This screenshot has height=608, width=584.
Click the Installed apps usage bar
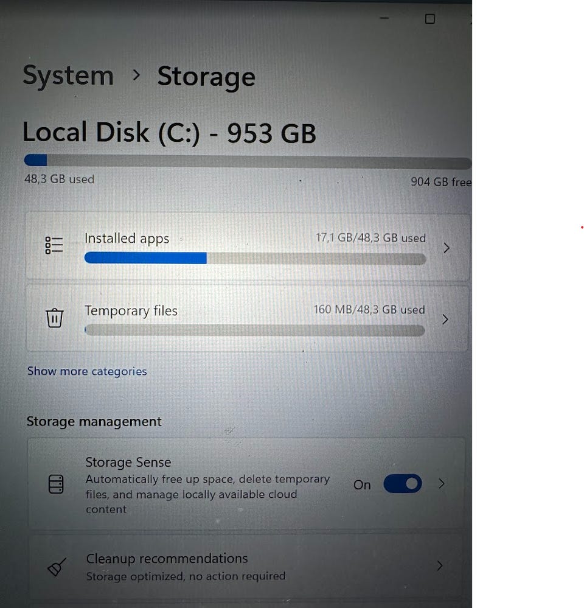pos(255,259)
